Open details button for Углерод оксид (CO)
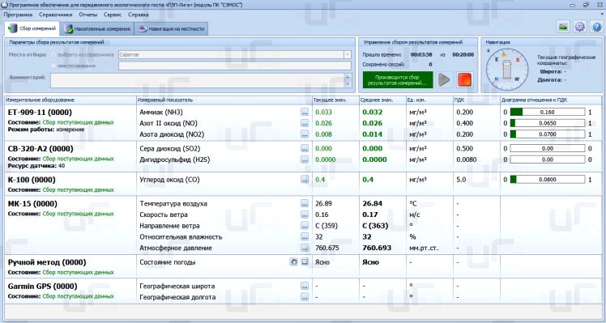The width and height of the screenshot is (606, 323). [x=305, y=180]
